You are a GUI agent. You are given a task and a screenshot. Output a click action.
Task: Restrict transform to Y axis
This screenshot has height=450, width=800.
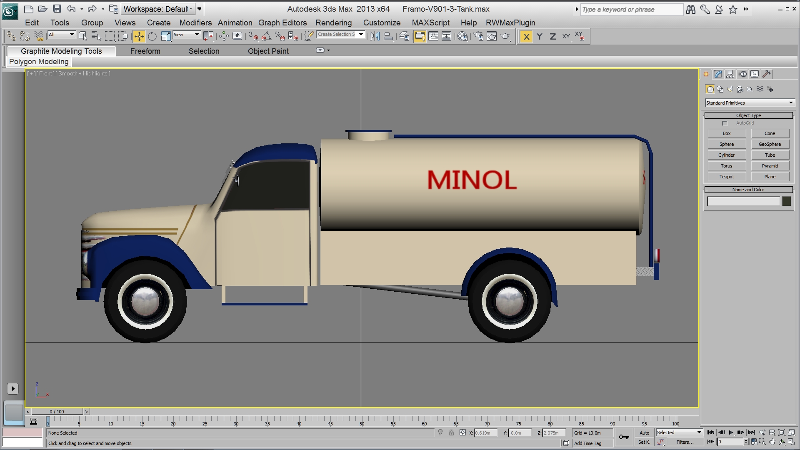coord(540,37)
